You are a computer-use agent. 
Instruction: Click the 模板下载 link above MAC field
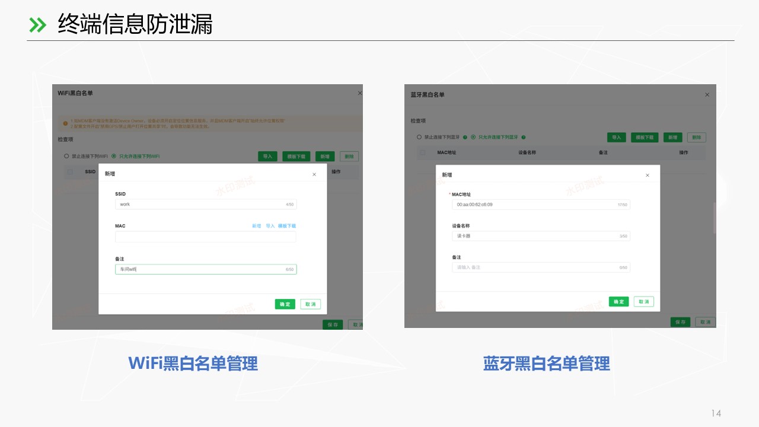[x=287, y=226]
